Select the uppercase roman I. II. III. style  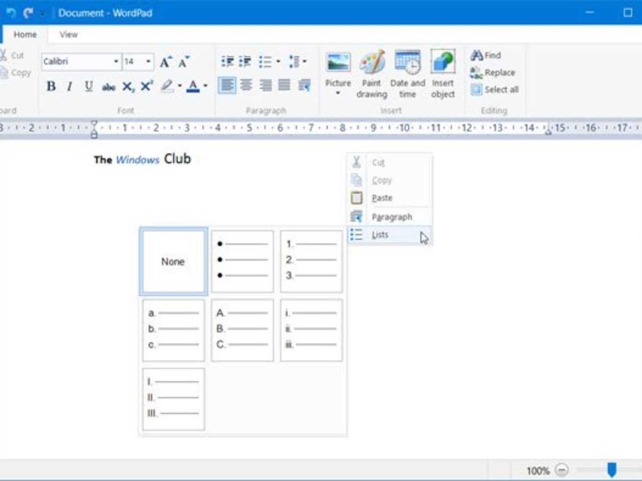coord(173,399)
